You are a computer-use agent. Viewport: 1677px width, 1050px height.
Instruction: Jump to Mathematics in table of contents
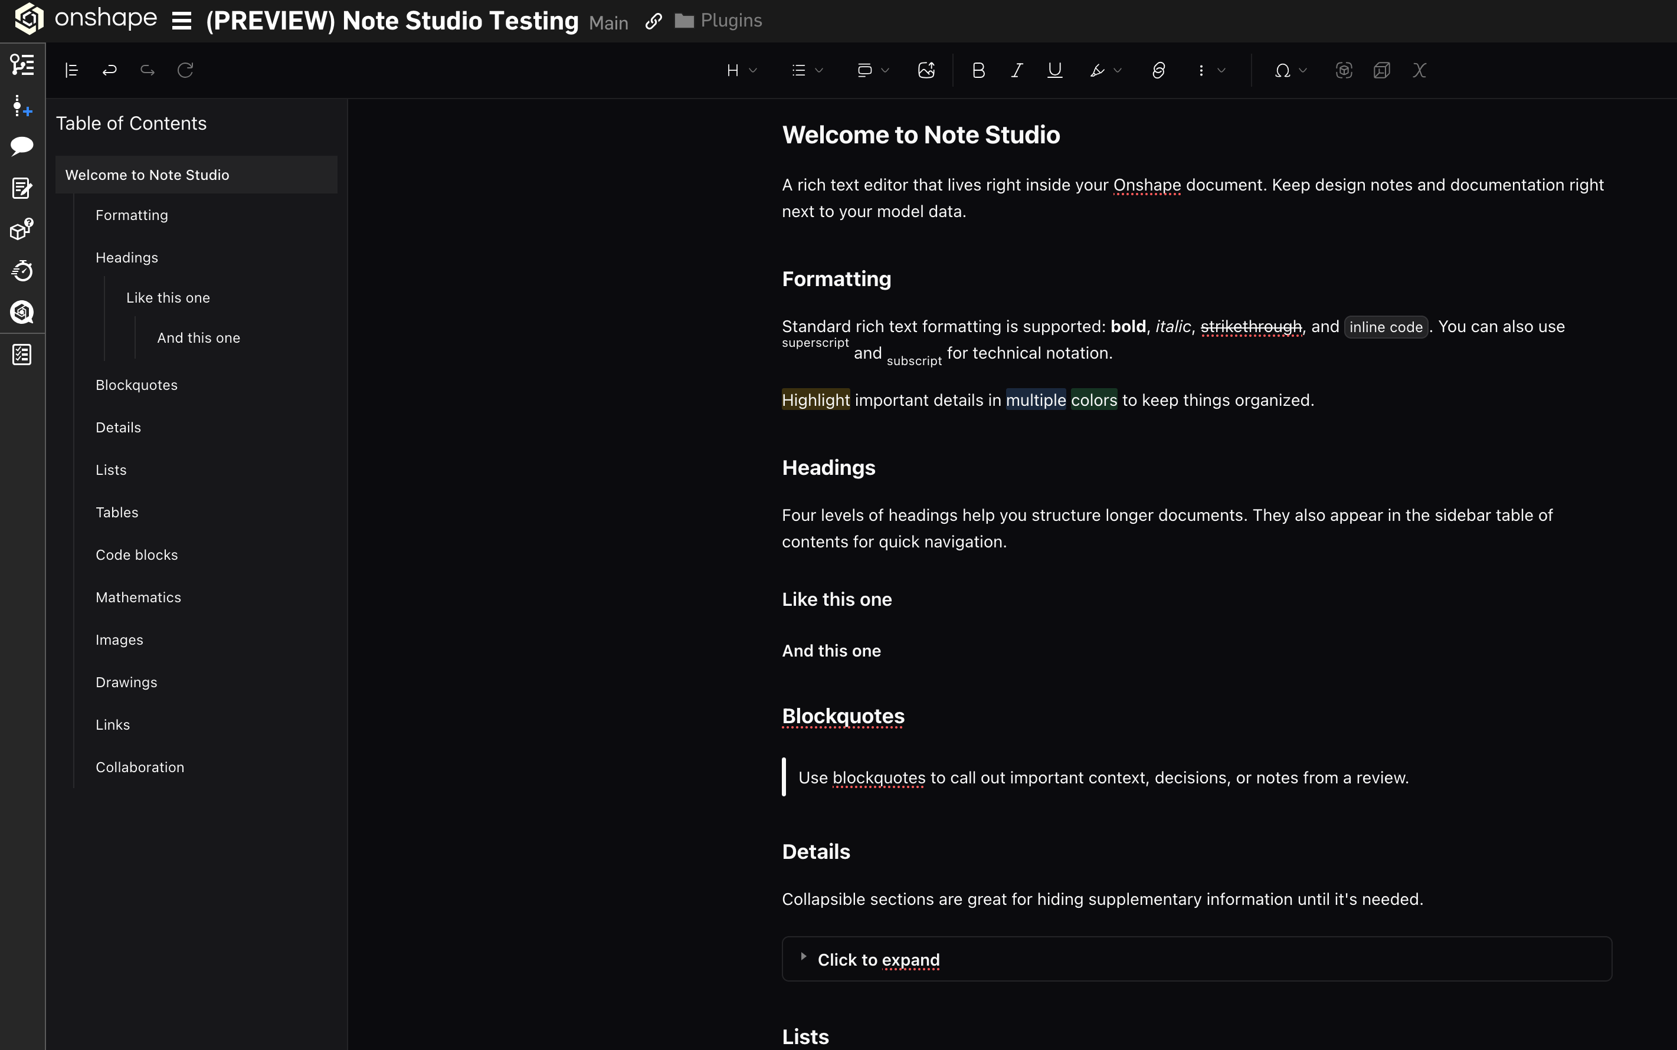138,597
